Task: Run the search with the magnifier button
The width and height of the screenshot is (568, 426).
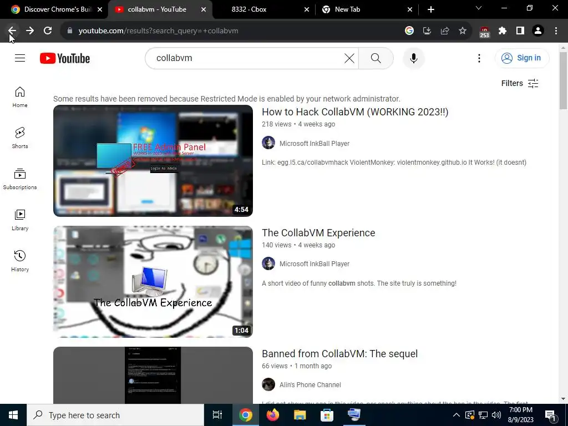Action: (376, 58)
